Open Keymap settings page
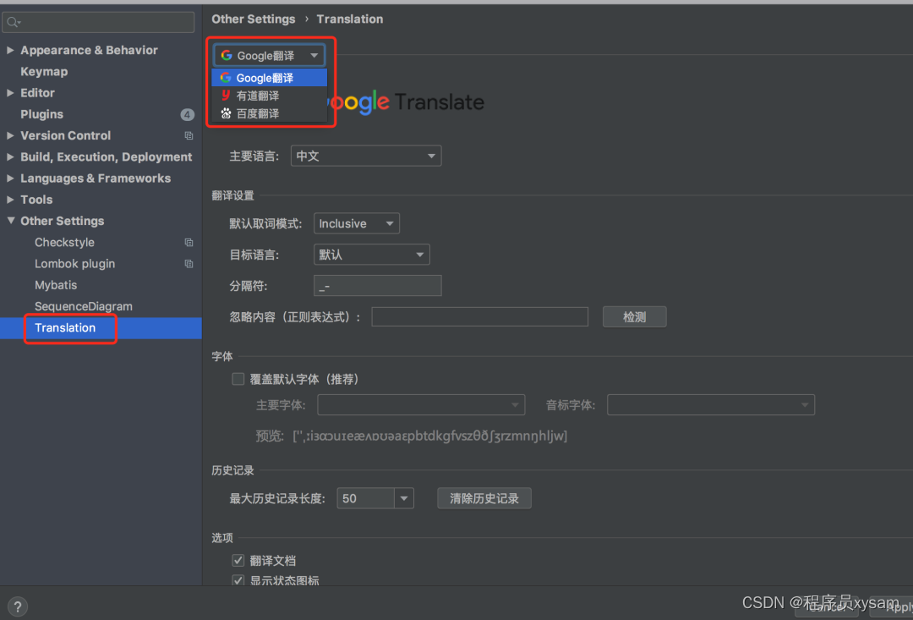 pos(44,72)
